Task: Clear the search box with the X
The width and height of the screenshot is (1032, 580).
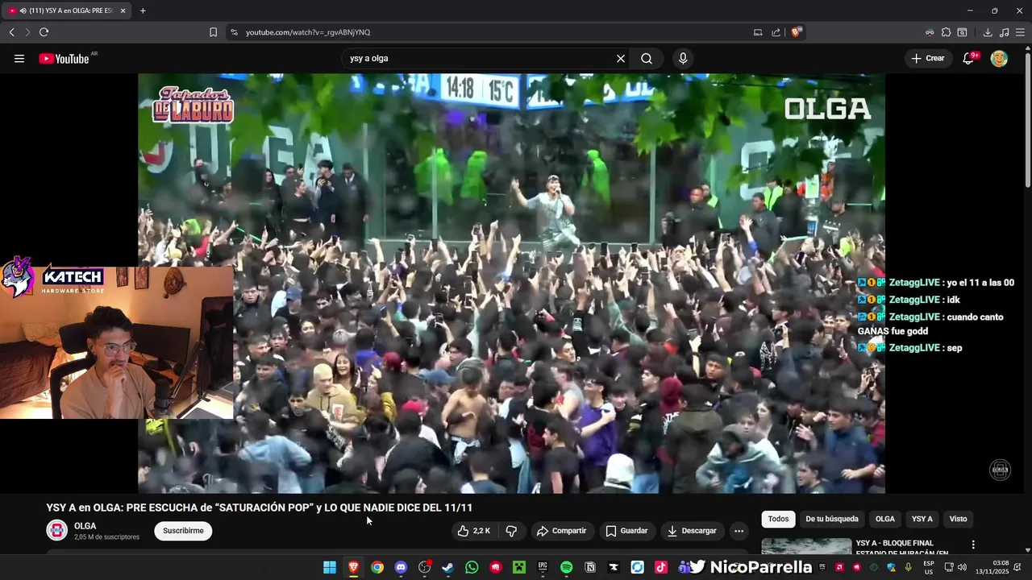Action: click(x=621, y=59)
